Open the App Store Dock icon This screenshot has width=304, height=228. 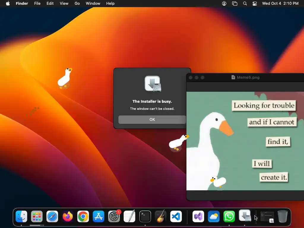99,216
